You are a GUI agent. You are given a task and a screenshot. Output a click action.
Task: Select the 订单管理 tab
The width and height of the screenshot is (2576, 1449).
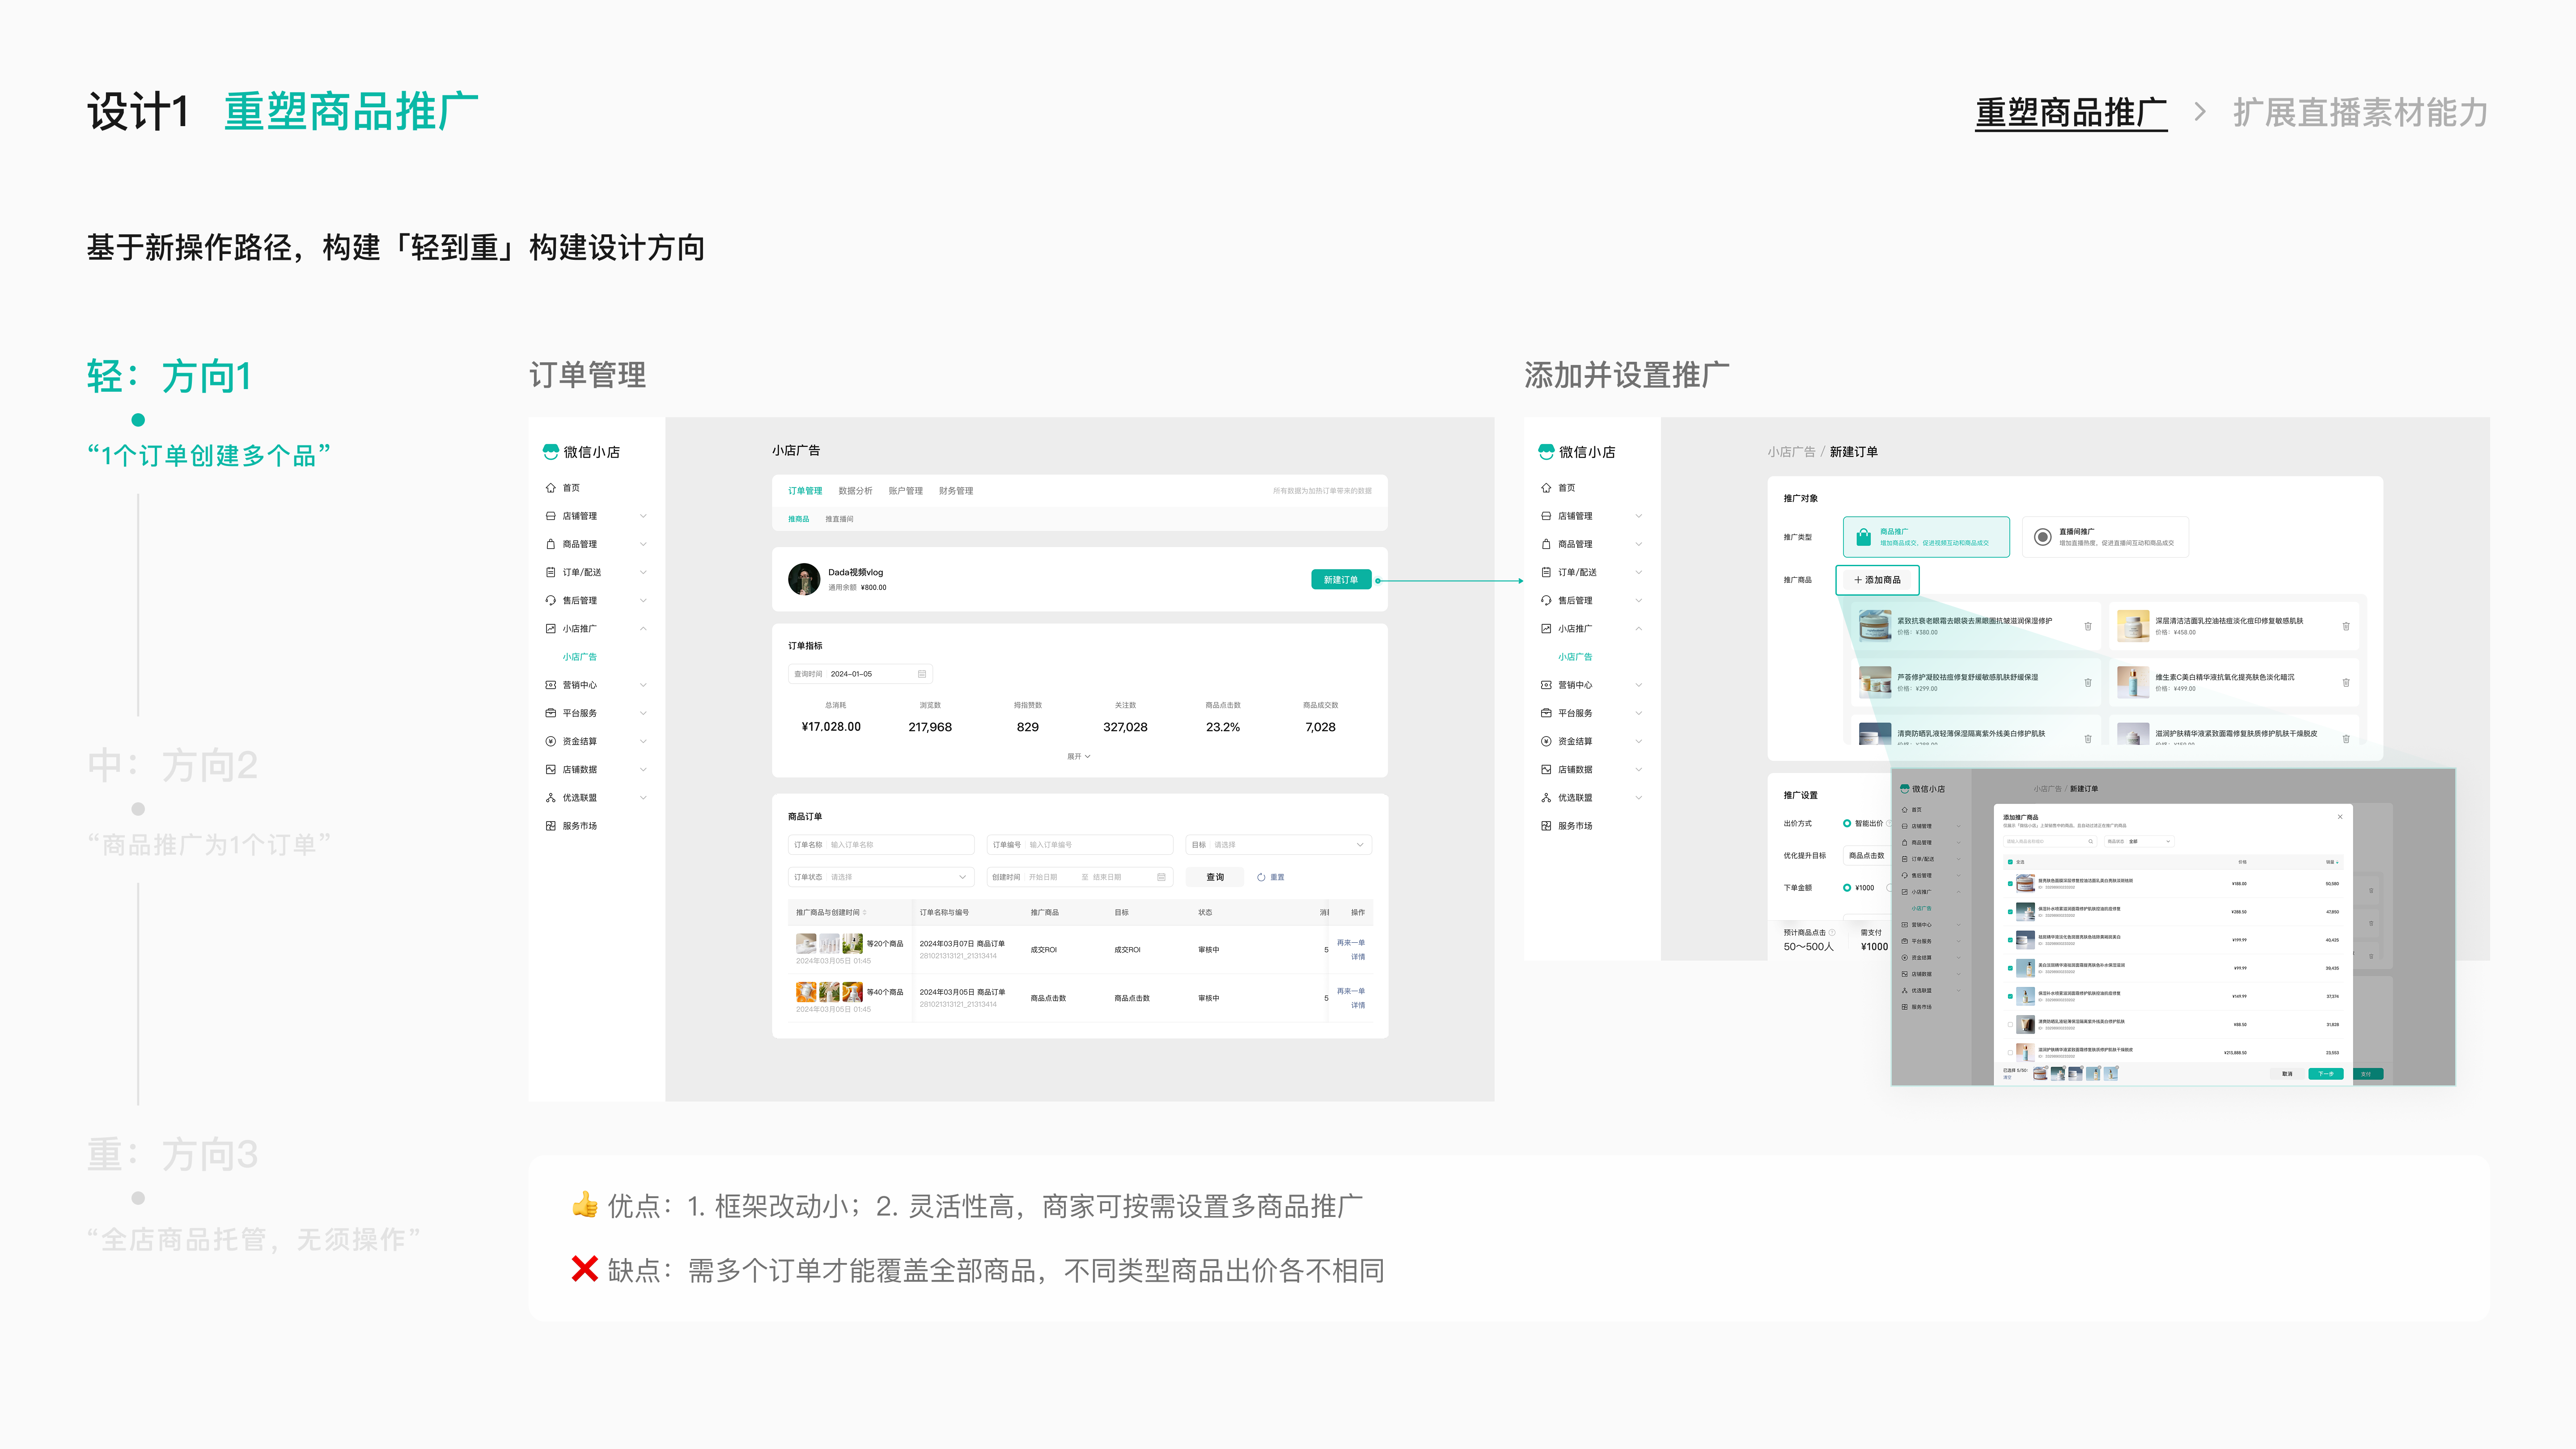coord(805,491)
